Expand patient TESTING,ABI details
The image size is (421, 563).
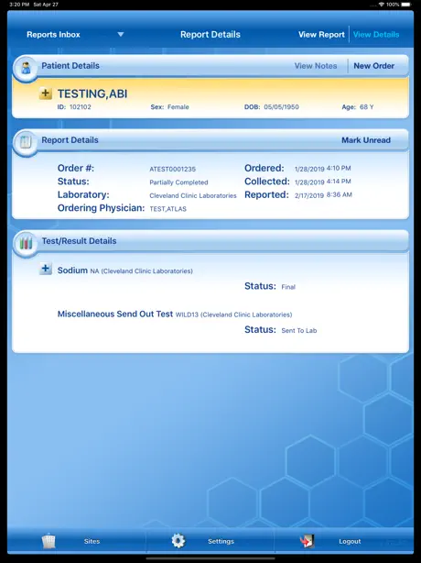click(x=46, y=94)
